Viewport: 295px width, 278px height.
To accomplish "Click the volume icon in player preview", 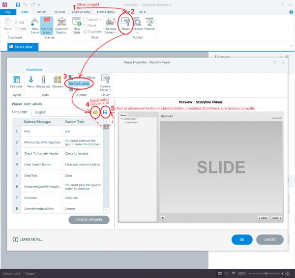I will click(163, 218).
